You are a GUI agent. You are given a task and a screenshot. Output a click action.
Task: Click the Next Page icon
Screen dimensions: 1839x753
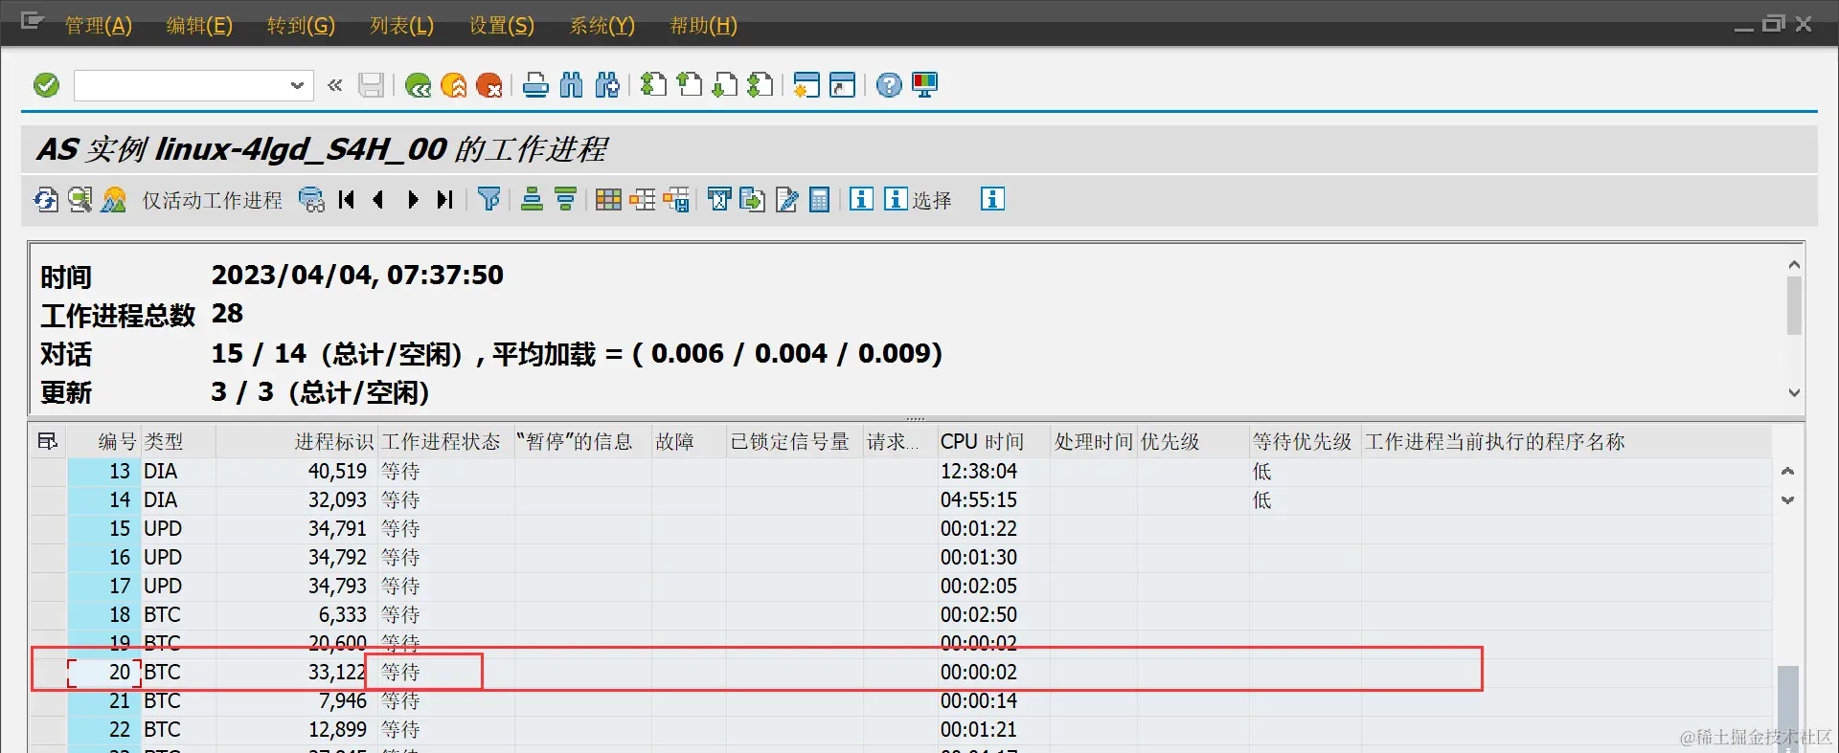pos(725,85)
